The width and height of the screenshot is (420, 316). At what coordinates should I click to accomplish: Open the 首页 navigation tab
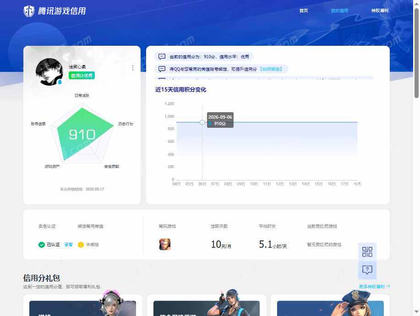(x=304, y=11)
